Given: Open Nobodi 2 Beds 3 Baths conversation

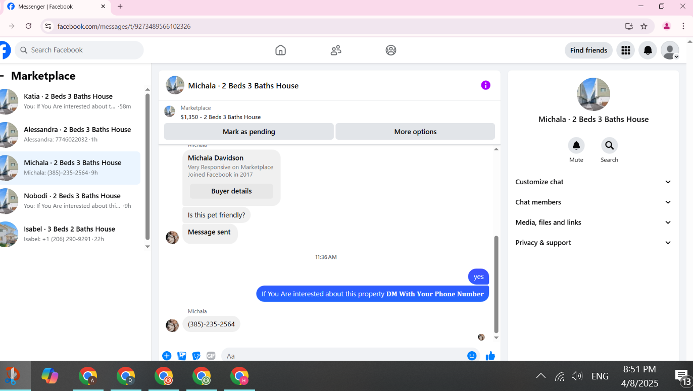Looking at the screenshot, I should [x=70, y=201].
